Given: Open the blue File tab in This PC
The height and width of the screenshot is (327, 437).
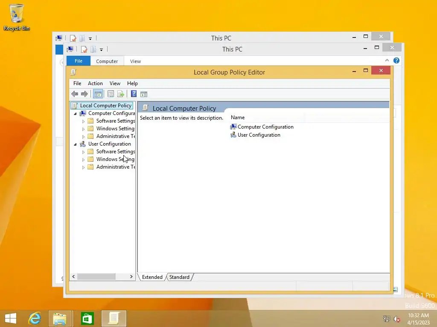Looking at the screenshot, I should (x=79, y=61).
